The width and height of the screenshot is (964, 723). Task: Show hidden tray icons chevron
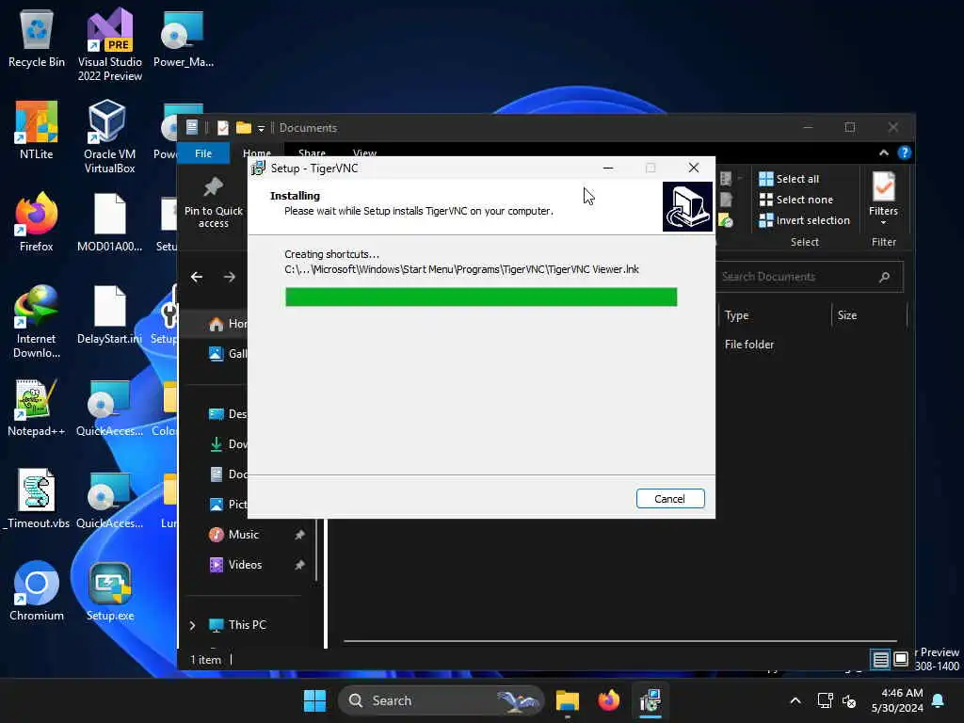click(795, 700)
